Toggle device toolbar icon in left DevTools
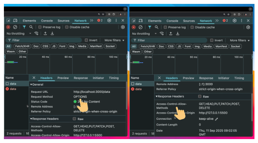This screenshot has width=258, height=143. (15, 21)
